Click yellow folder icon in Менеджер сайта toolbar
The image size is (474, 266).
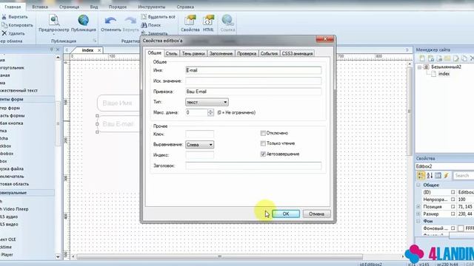pyautogui.click(x=447, y=58)
